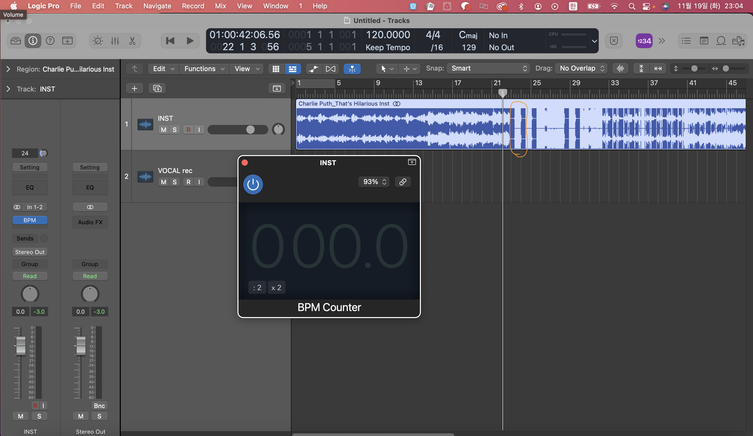753x436 pixels.
Task: Adjust the INST track volume slider
Action: coord(250,130)
